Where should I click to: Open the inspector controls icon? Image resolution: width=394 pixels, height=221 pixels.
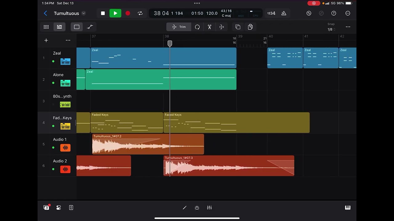pos(59,208)
